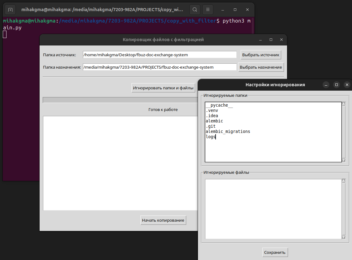Click the .idea entry in ignored folders
The width and height of the screenshot is (352, 260).
pos(212,116)
